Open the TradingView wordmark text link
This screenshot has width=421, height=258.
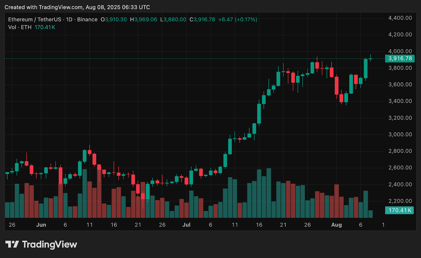pos(49,244)
